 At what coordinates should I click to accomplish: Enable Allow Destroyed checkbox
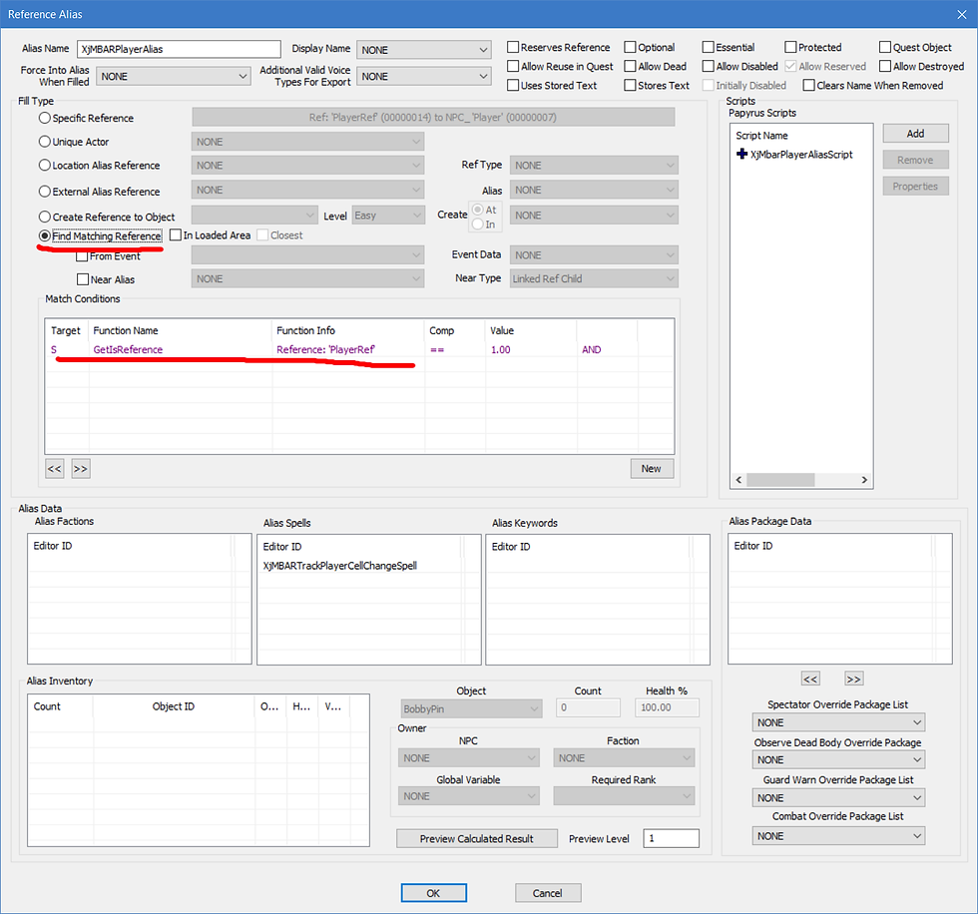pos(885,66)
